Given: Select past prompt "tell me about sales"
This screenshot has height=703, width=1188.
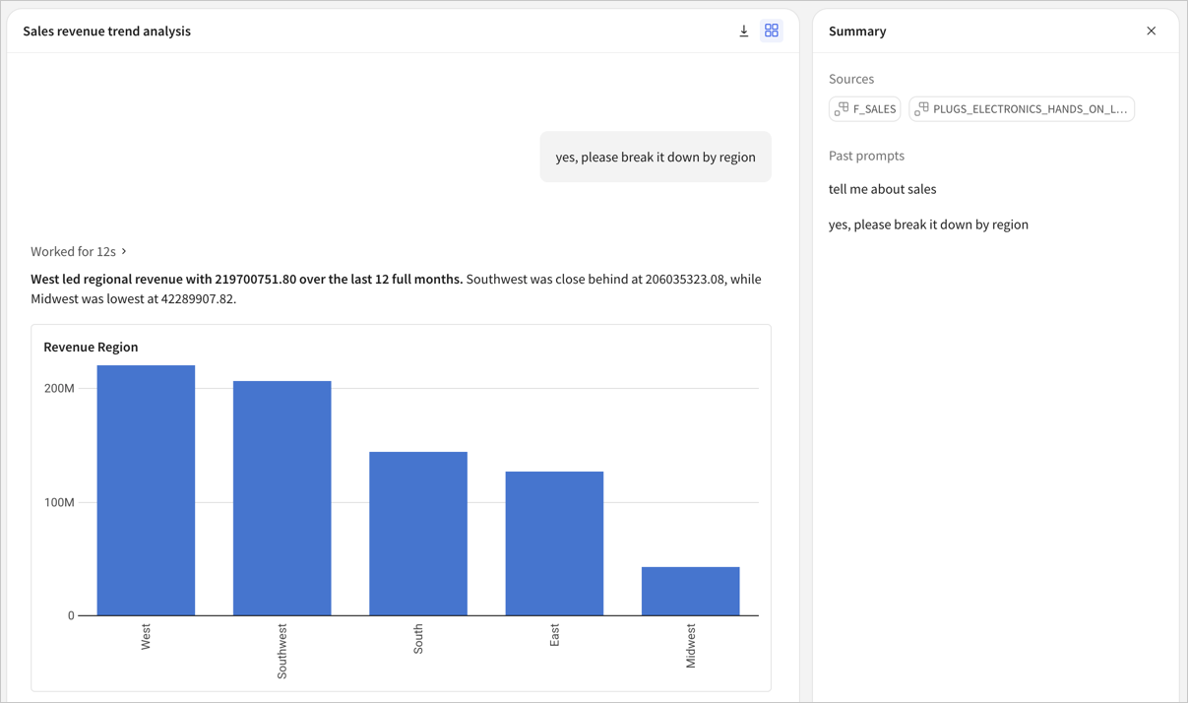Looking at the screenshot, I should pos(883,189).
